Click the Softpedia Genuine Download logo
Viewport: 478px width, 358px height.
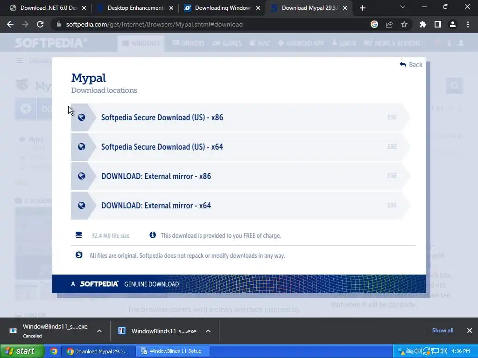click(99, 284)
